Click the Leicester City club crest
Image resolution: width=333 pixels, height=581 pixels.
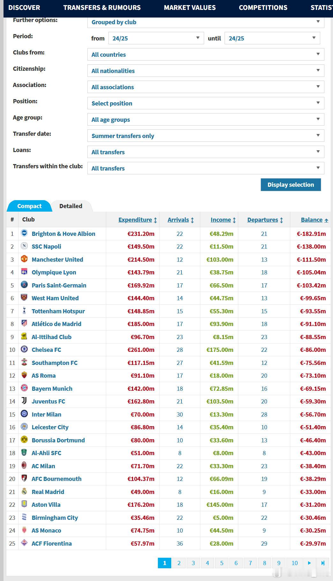[24, 426]
